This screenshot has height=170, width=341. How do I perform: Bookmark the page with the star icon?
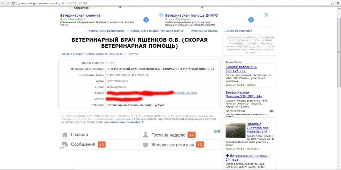pos(332,3)
